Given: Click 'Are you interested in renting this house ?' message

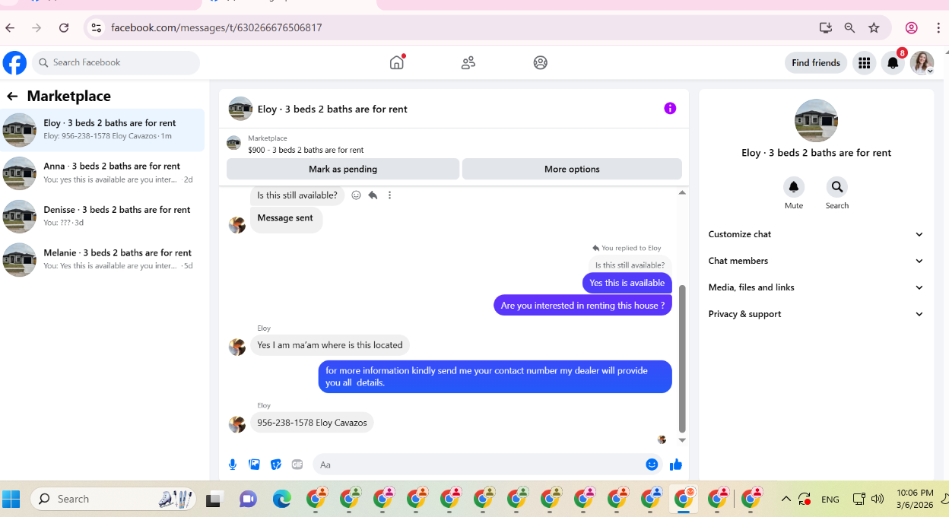Looking at the screenshot, I should [x=583, y=306].
